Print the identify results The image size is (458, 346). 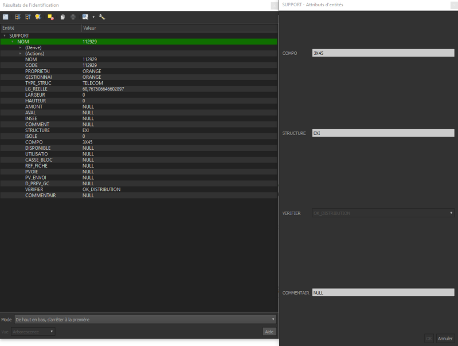pyautogui.click(x=73, y=17)
